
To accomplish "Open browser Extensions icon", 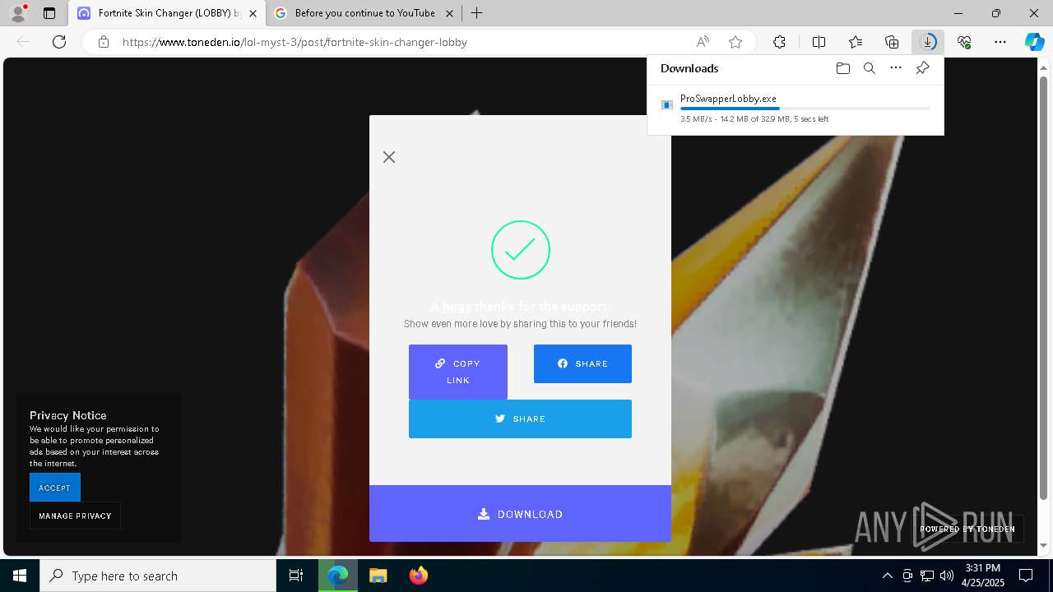I will click(779, 42).
